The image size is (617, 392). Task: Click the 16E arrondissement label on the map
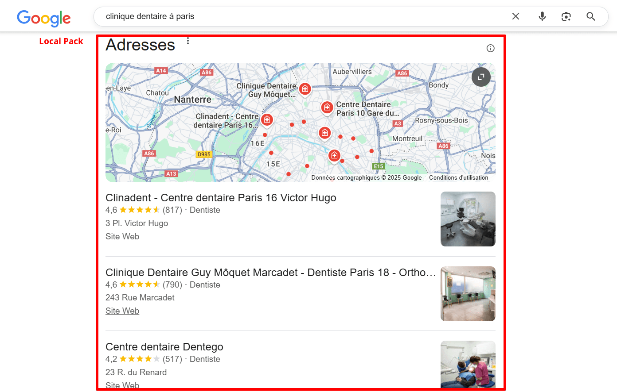tap(258, 143)
